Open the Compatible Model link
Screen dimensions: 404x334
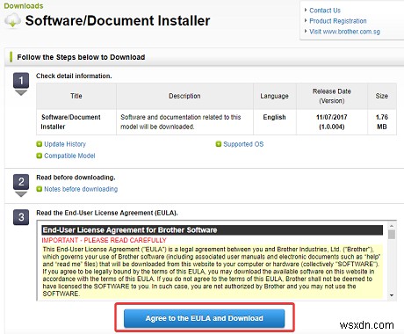69,156
